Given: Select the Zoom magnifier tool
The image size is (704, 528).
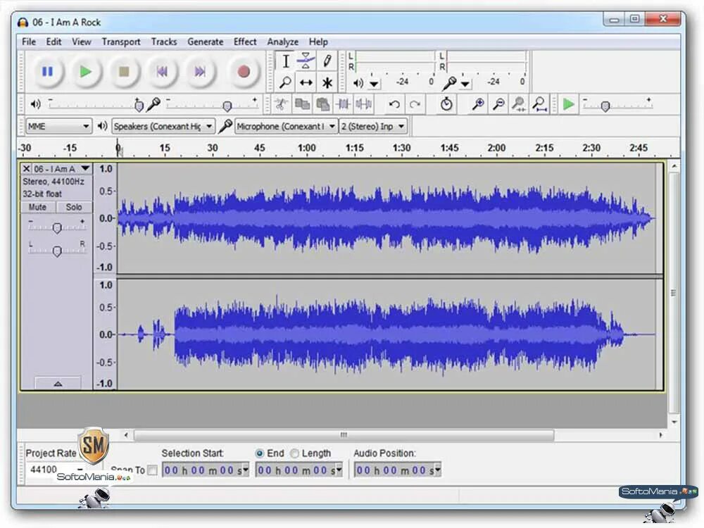Looking at the screenshot, I should [286, 82].
